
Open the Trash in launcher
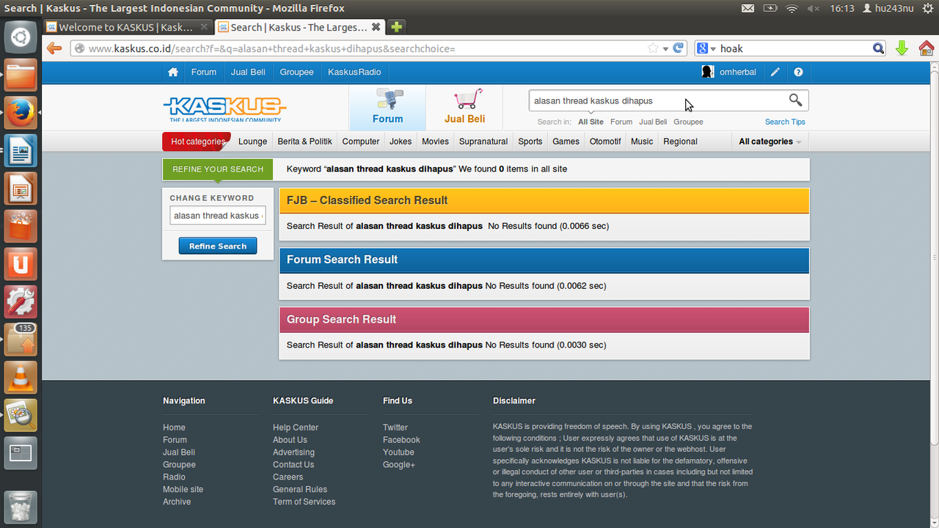[21, 507]
